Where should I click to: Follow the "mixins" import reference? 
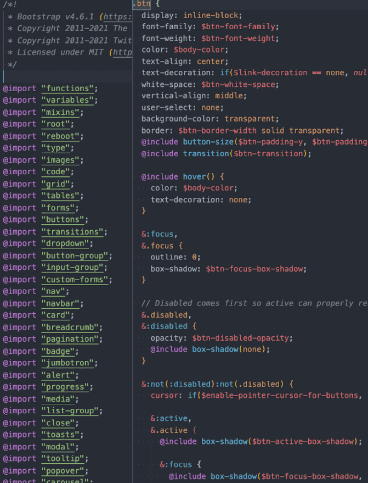(x=62, y=112)
